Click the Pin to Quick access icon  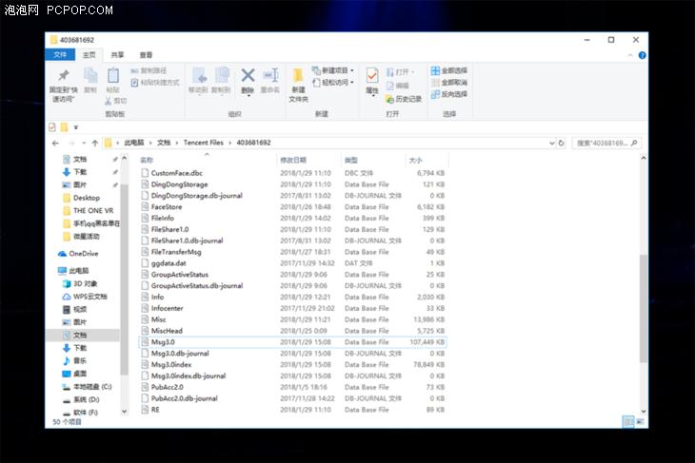[64, 75]
